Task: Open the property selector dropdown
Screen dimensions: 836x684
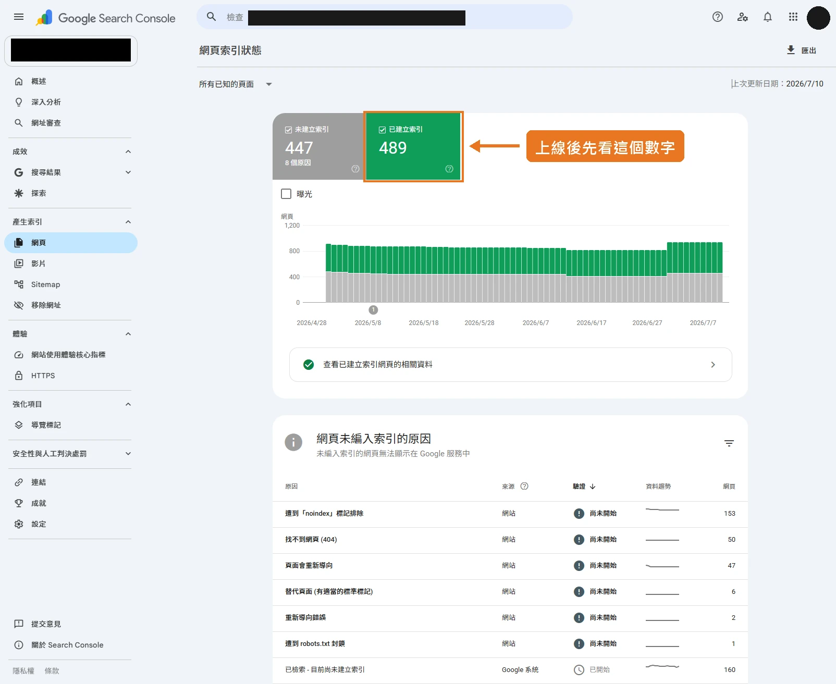Action: [71, 51]
